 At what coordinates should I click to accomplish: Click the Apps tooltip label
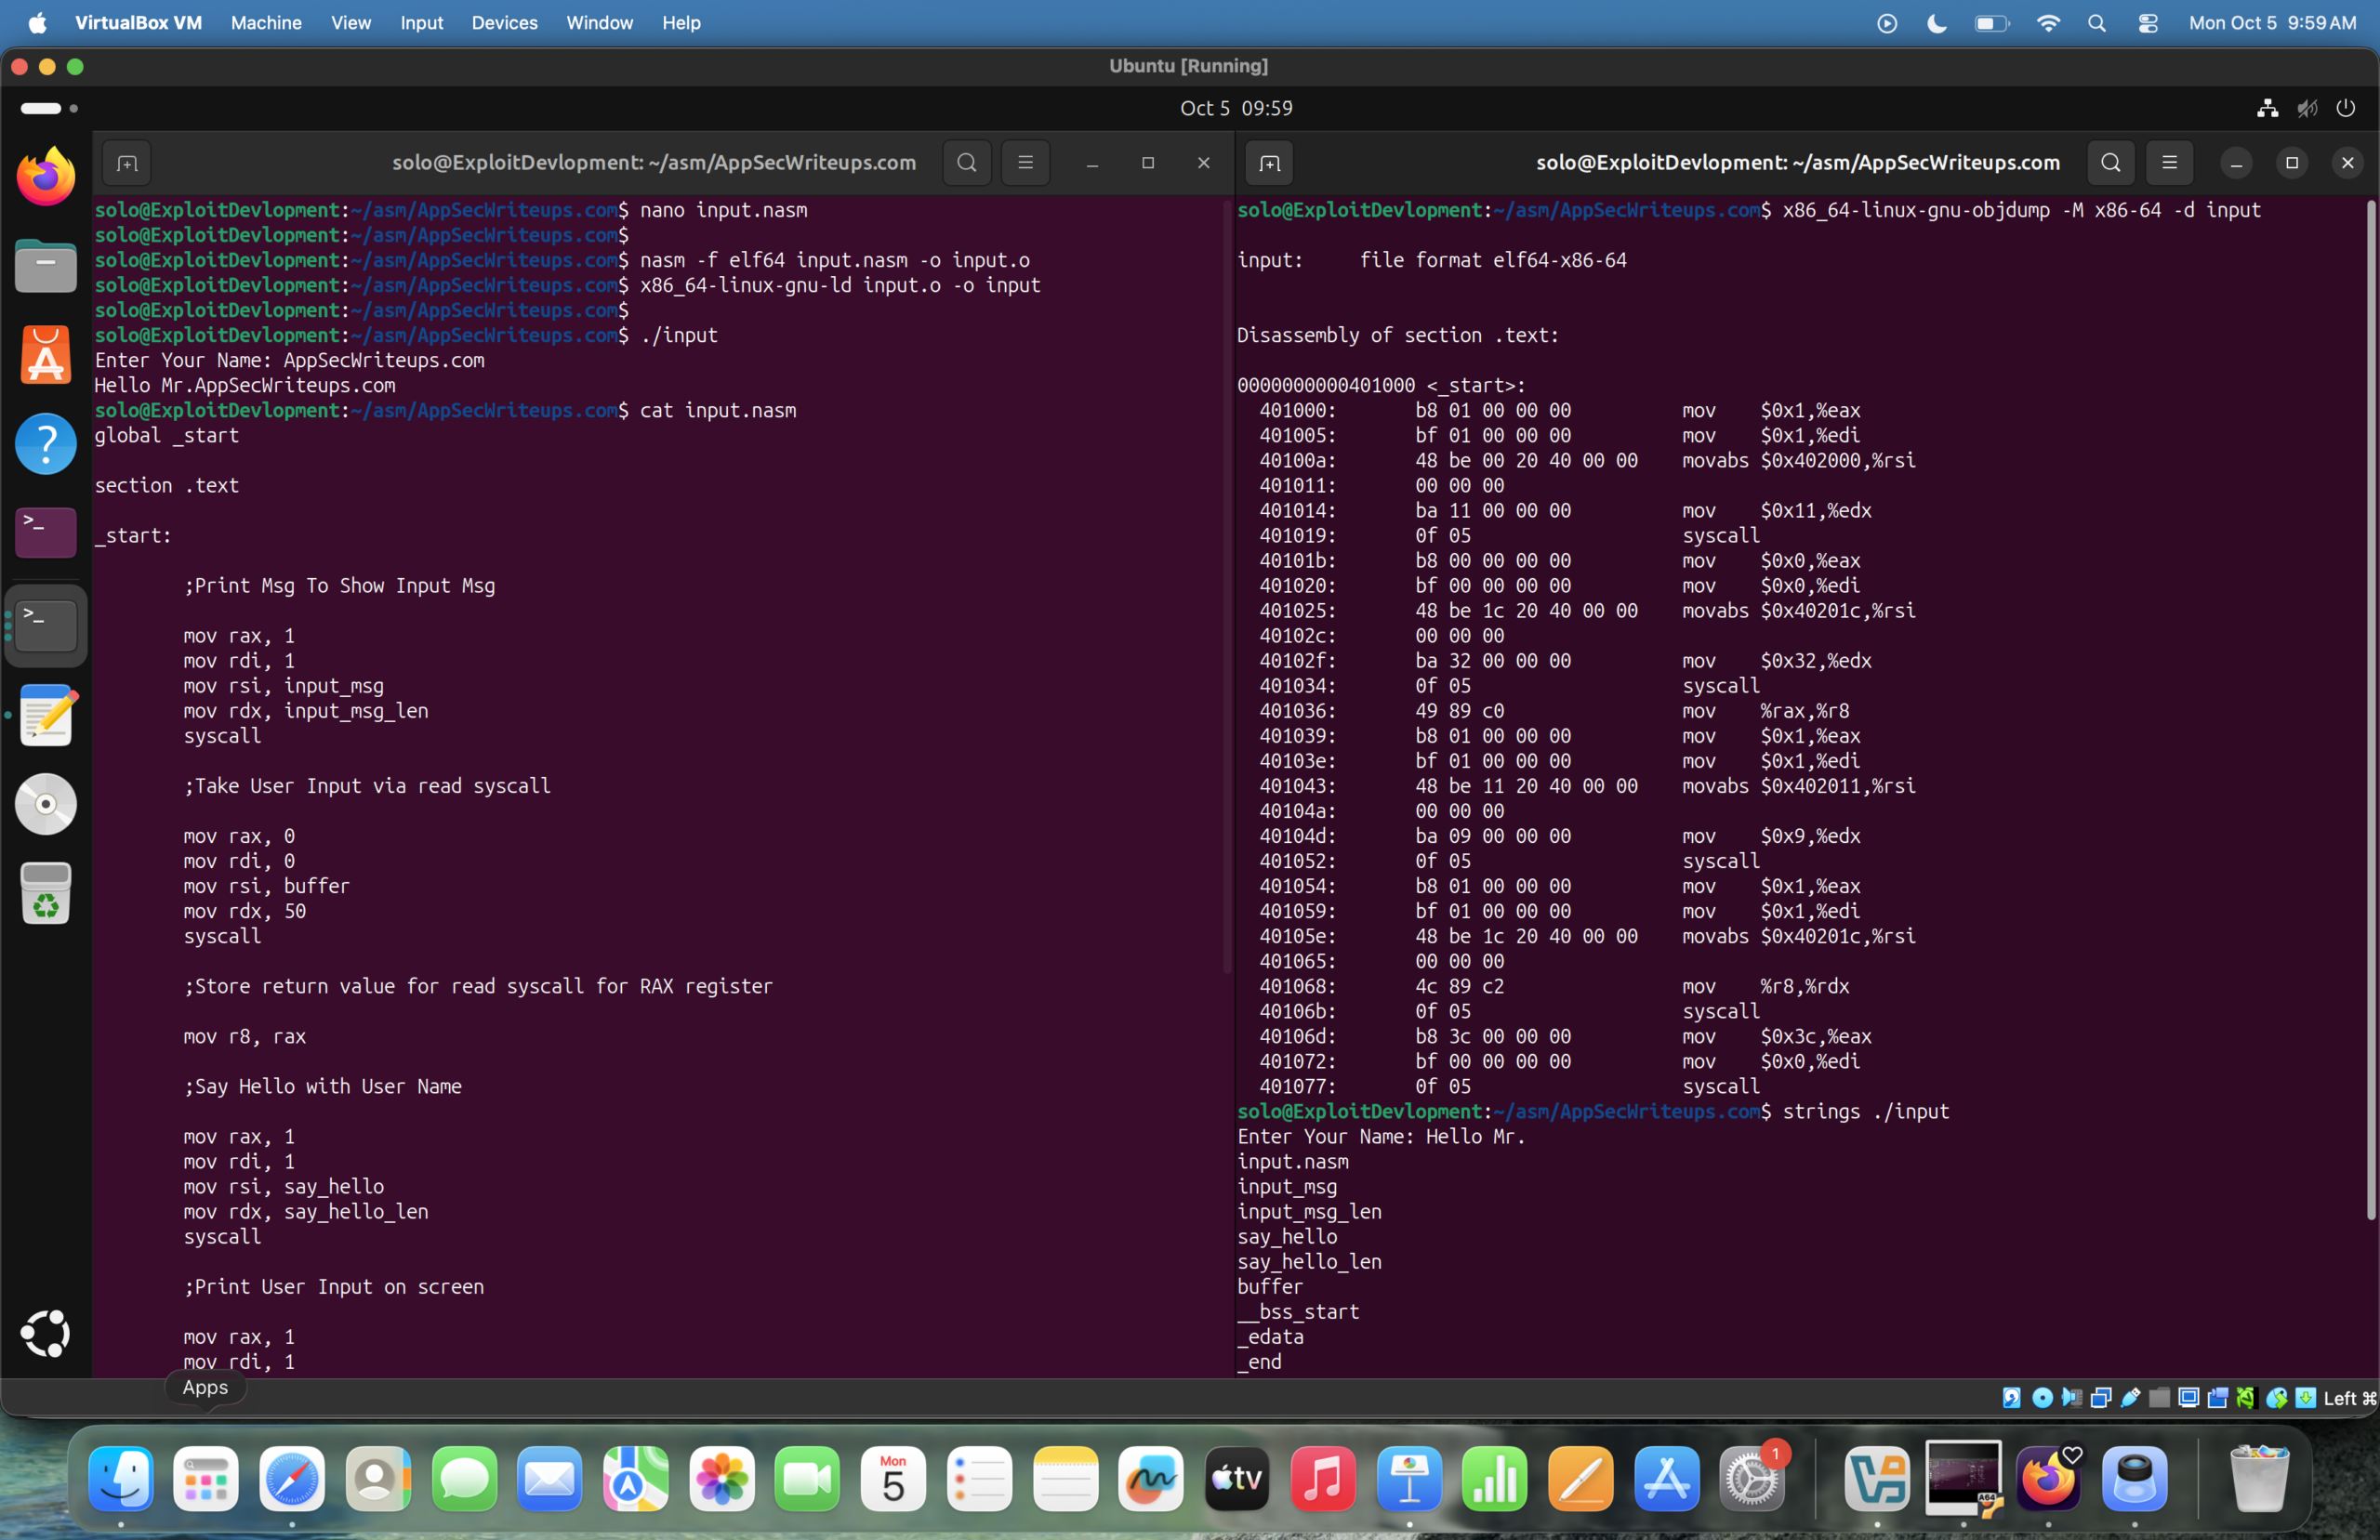(x=205, y=1387)
